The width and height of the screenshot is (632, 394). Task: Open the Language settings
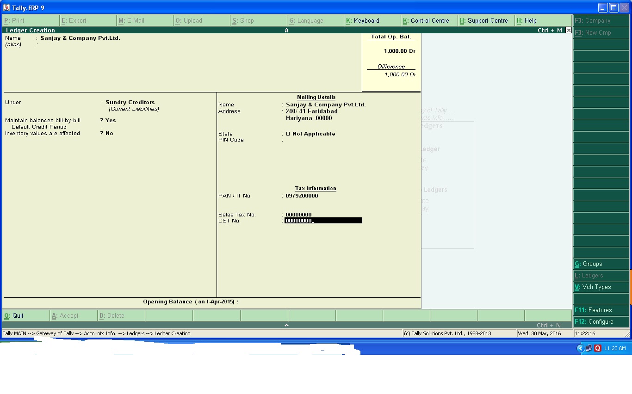(316, 20)
